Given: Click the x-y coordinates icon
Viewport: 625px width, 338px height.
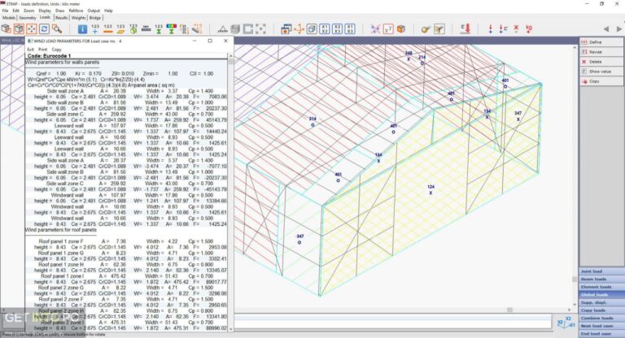Looking at the screenshot, I should [x=388, y=28].
